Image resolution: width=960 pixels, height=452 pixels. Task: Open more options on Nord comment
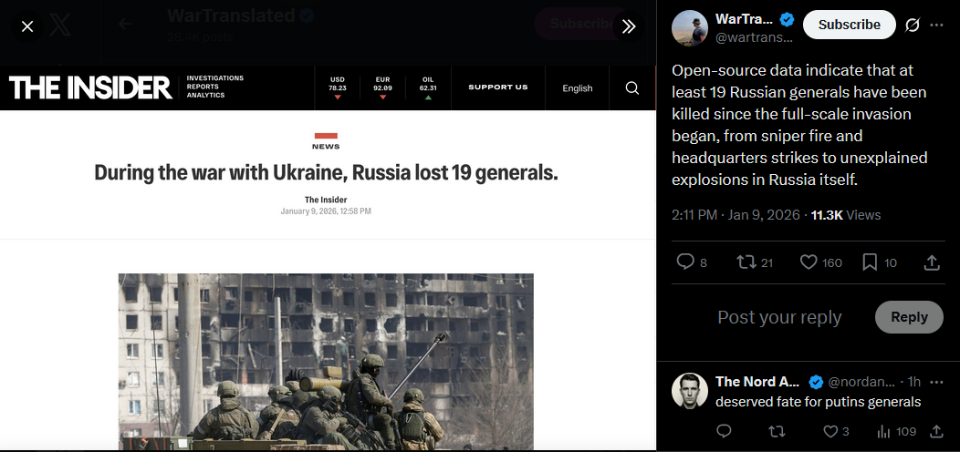coord(937,382)
